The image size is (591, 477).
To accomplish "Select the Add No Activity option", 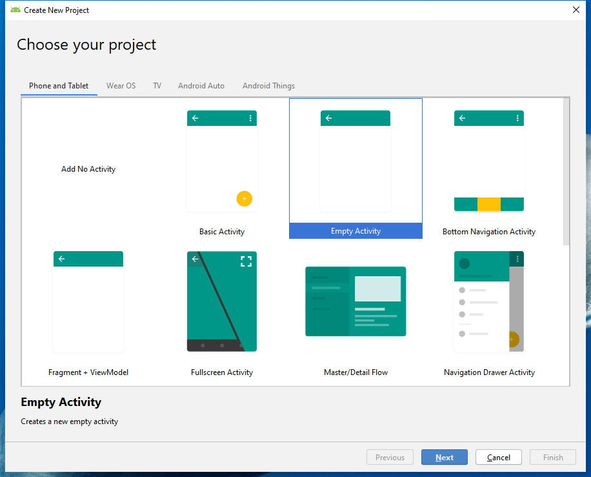I will point(88,168).
